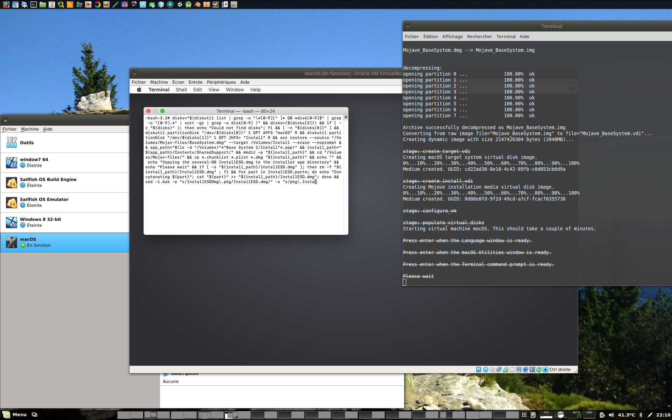Click the USB devices status icon
The width and height of the screenshot is (672, 420).
coord(506,370)
